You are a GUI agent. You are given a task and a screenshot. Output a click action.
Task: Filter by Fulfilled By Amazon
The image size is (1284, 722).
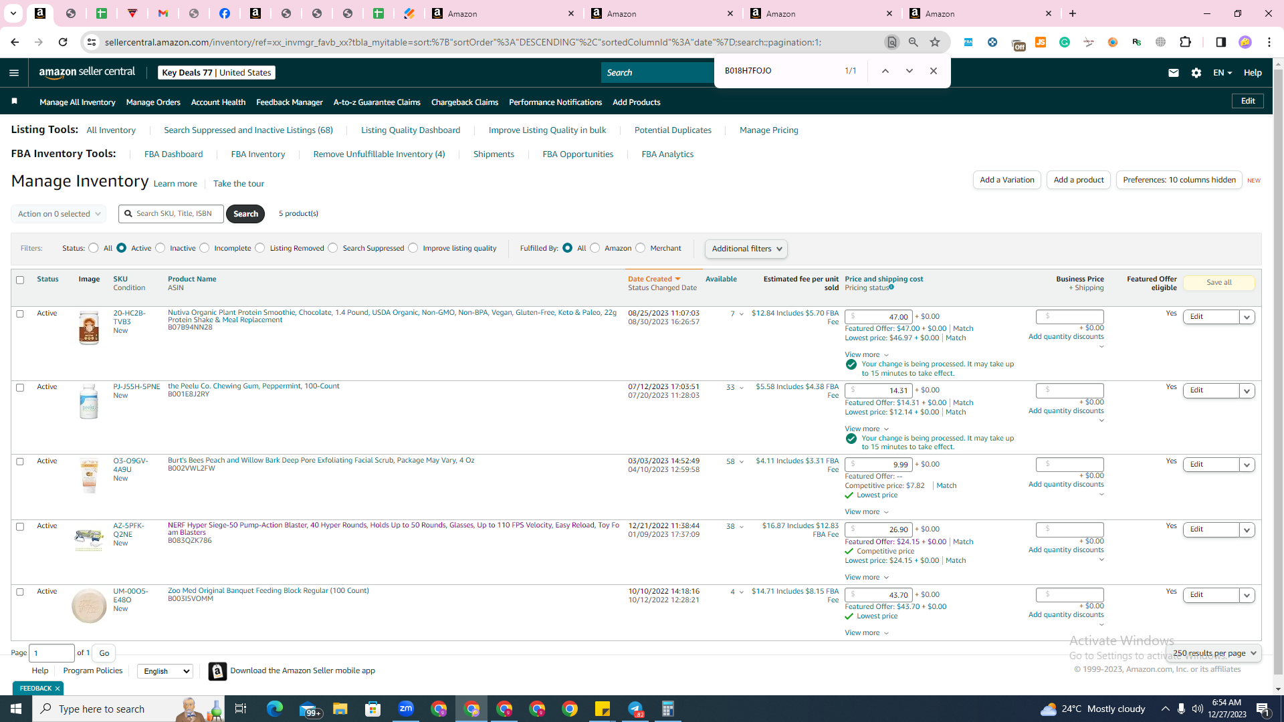pos(595,248)
